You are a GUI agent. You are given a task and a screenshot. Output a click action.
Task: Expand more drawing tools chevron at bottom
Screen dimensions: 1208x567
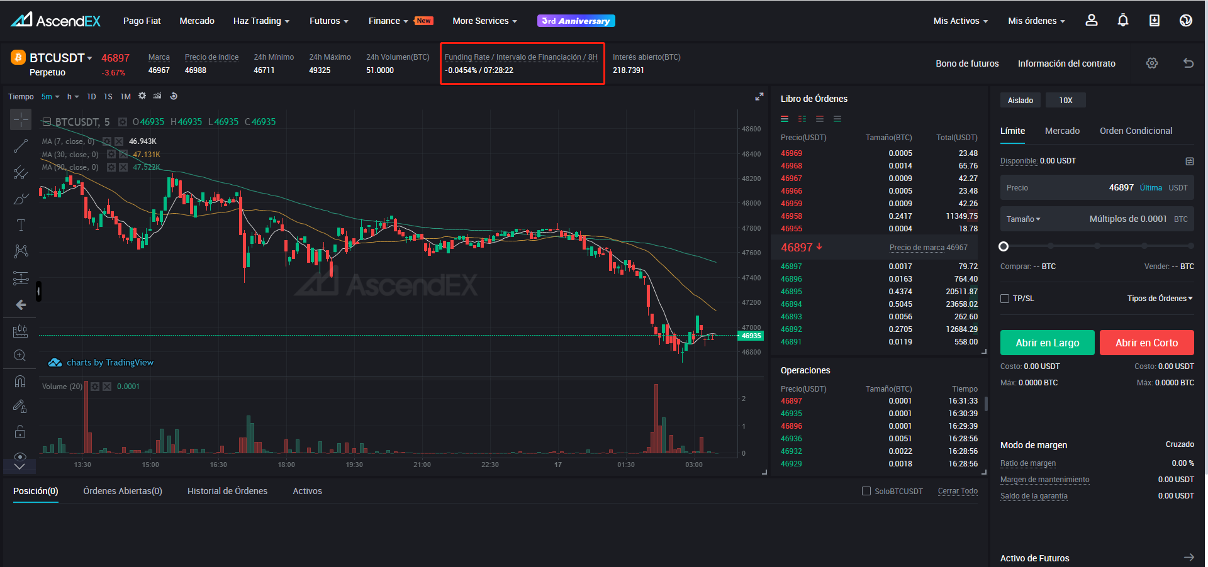(x=20, y=467)
